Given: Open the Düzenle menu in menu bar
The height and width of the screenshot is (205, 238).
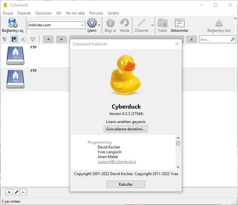Looking at the screenshot, I should click(x=24, y=13).
